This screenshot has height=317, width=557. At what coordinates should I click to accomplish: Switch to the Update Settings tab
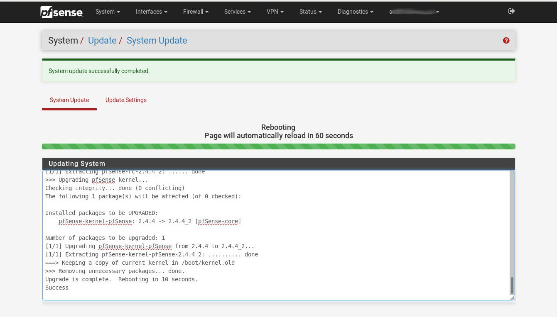click(x=126, y=100)
